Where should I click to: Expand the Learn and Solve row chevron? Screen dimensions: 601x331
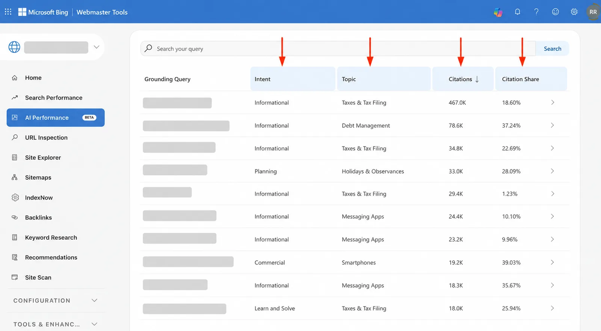click(x=553, y=308)
